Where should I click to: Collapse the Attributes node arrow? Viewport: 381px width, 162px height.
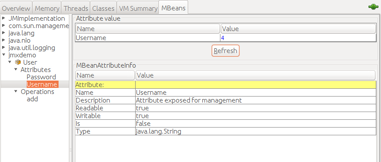pyautogui.click(x=16, y=69)
